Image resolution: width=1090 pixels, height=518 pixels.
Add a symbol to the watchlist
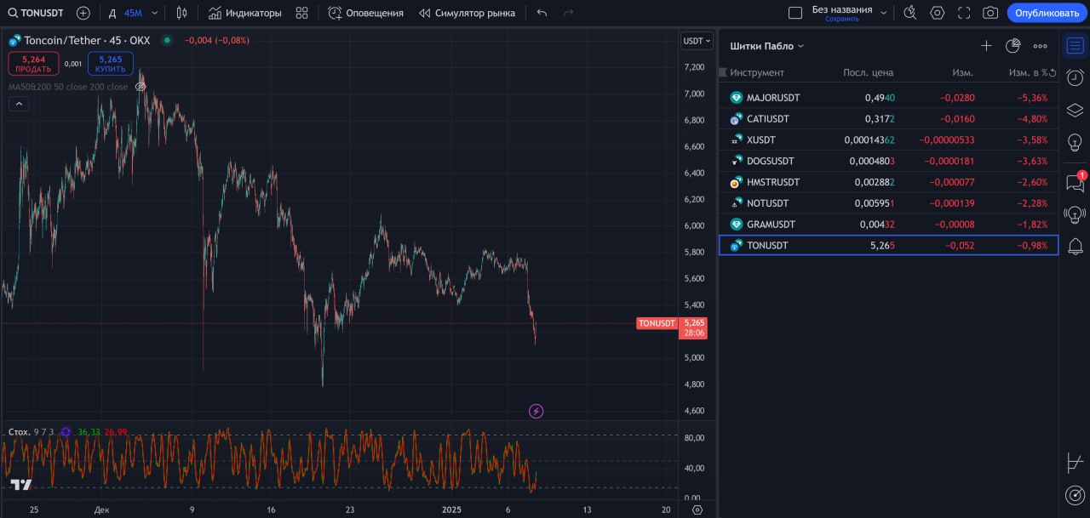tap(986, 46)
